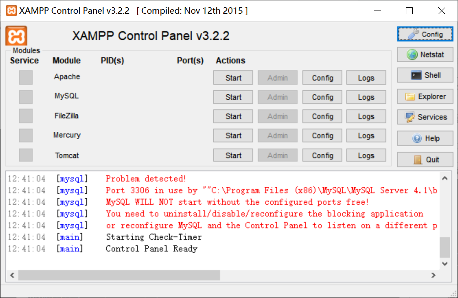Open Apache Logs menu
The height and width of the screenshot is (298, 458).
pos(366,78)
